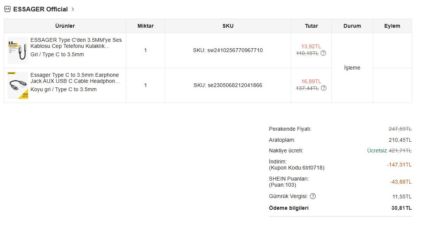Click help icon beside 110,15TL price
Screen dimensions: 425x233
(323, 53)
